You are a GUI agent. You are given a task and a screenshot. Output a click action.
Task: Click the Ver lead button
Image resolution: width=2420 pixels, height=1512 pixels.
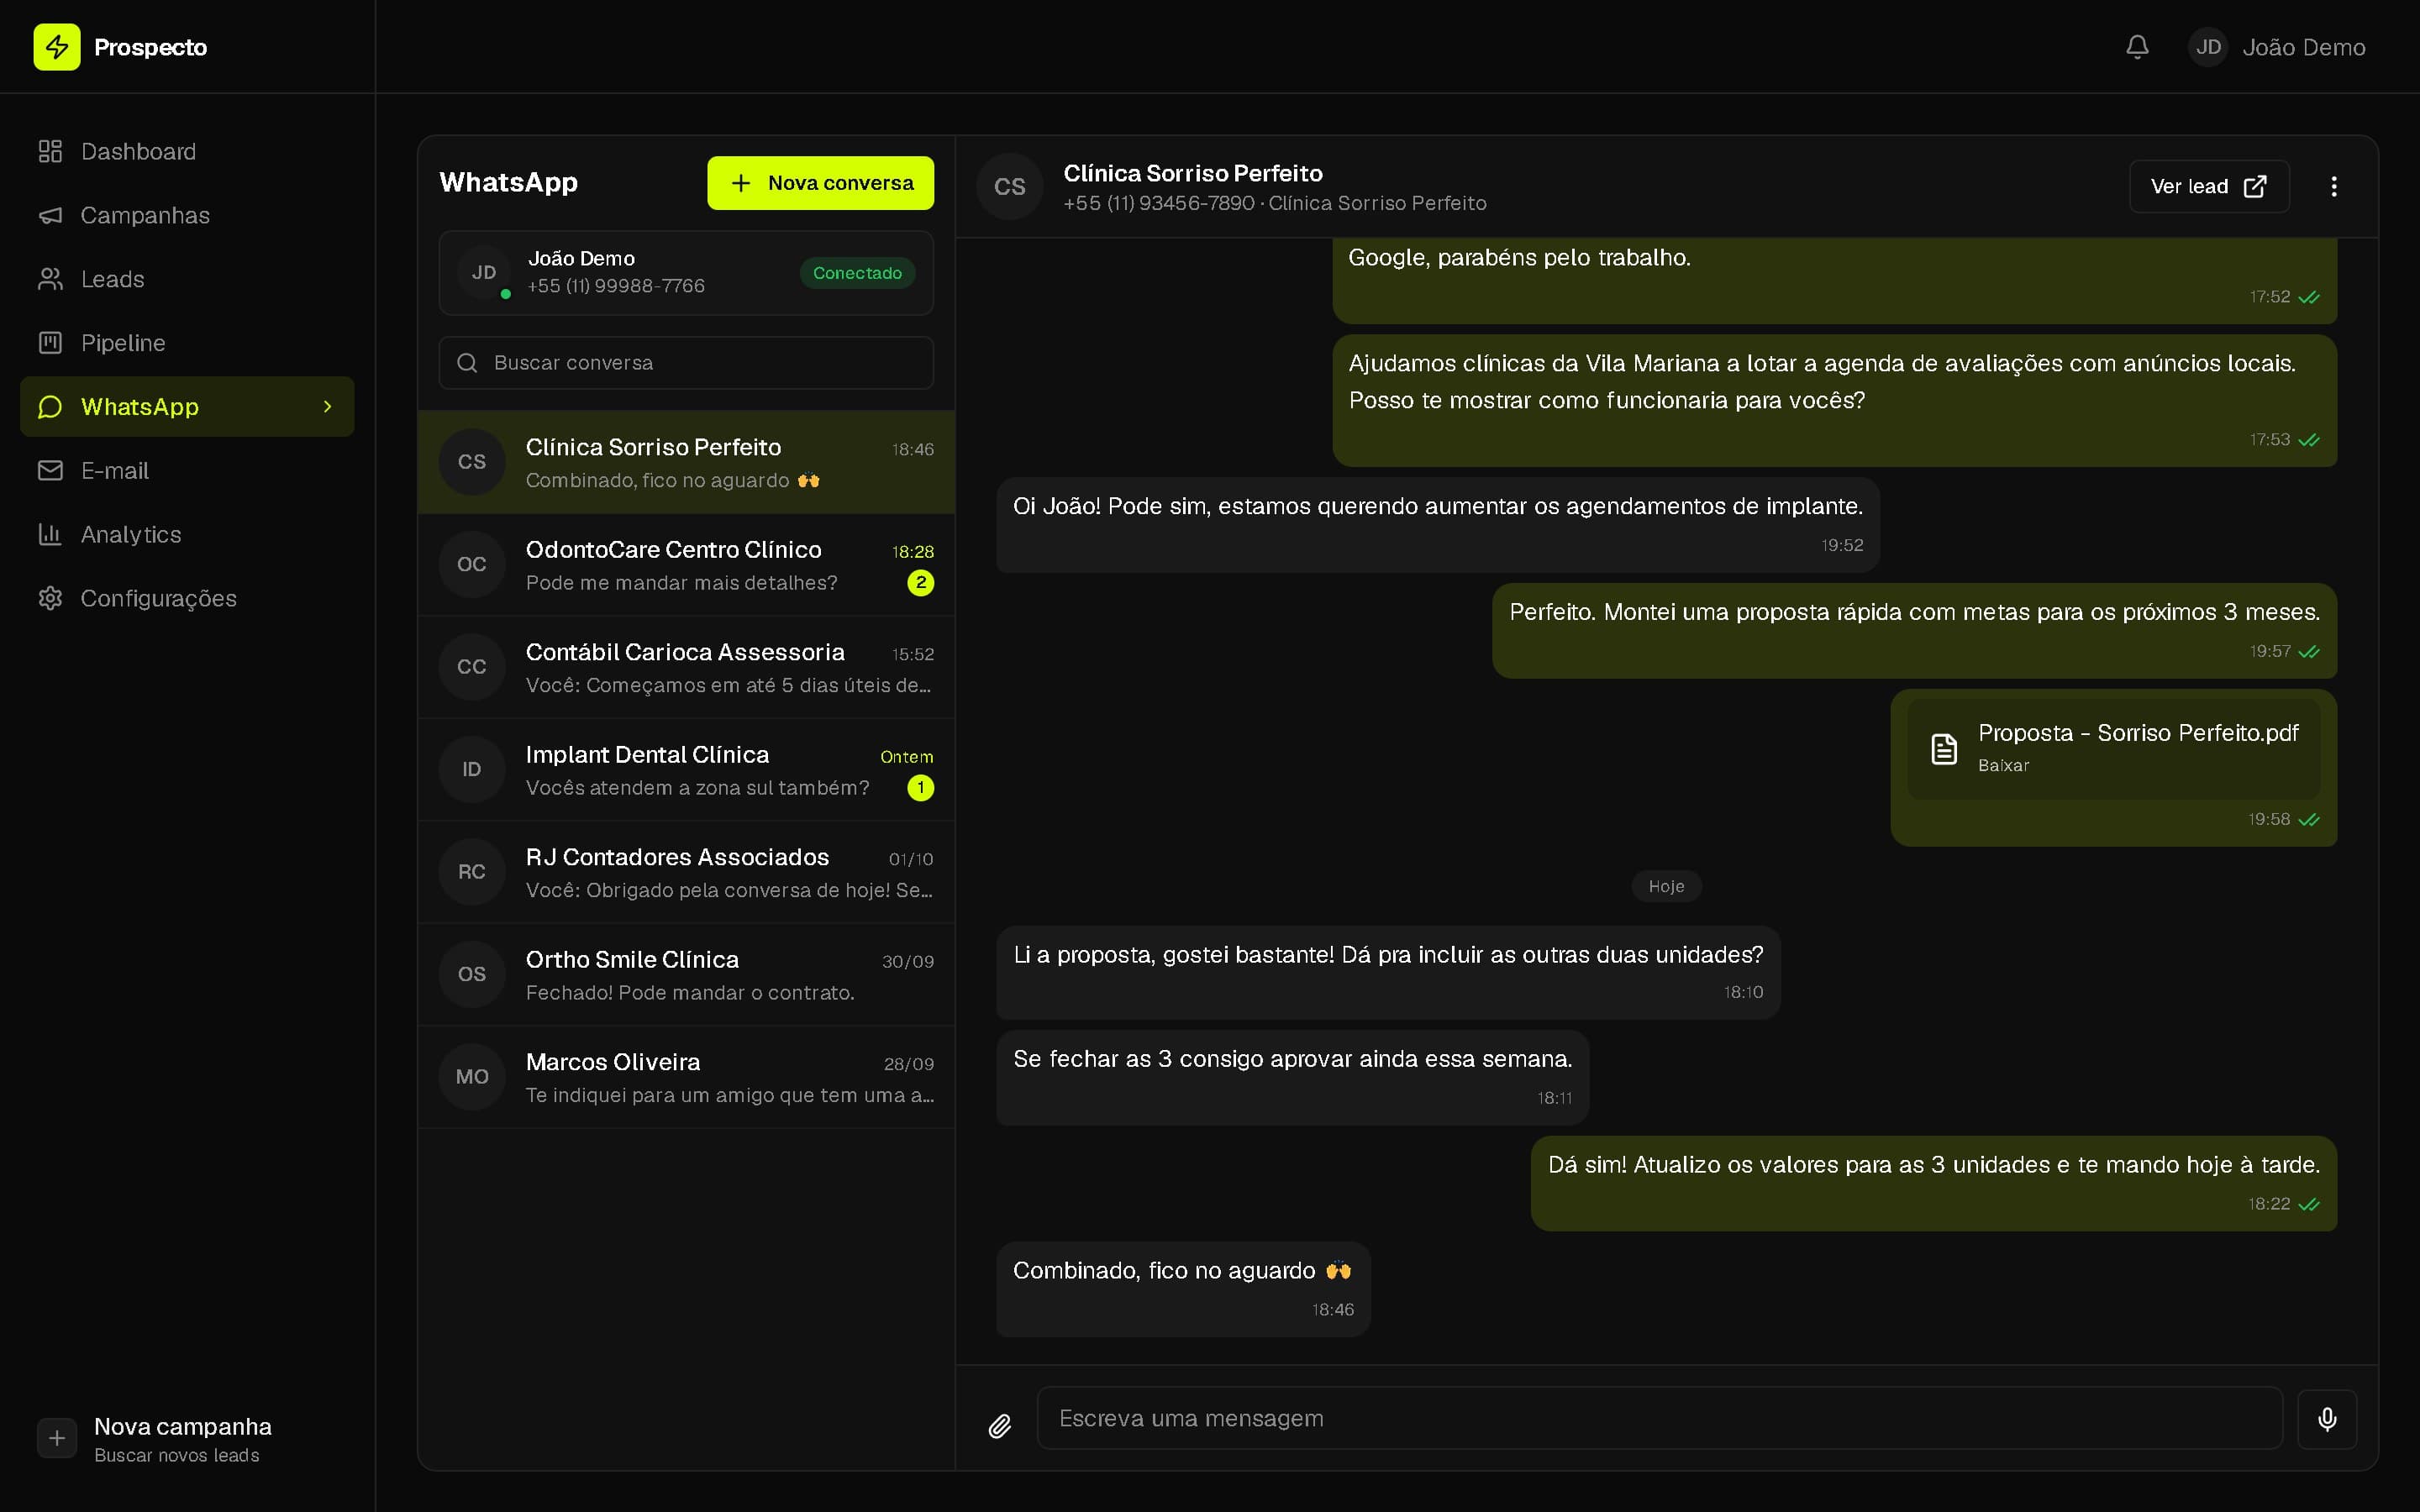point(2208,187)
